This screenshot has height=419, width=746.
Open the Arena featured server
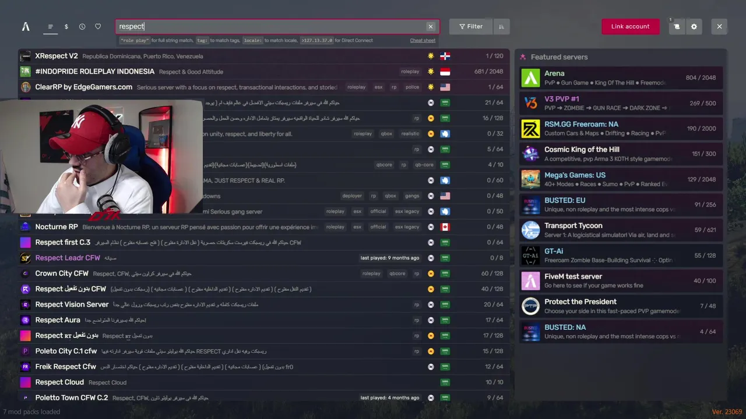point(621,78)
